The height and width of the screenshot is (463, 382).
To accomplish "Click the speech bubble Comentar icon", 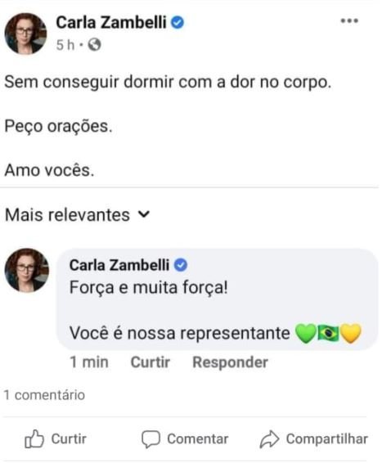I will pyautogui.click(x=151, y=439).
